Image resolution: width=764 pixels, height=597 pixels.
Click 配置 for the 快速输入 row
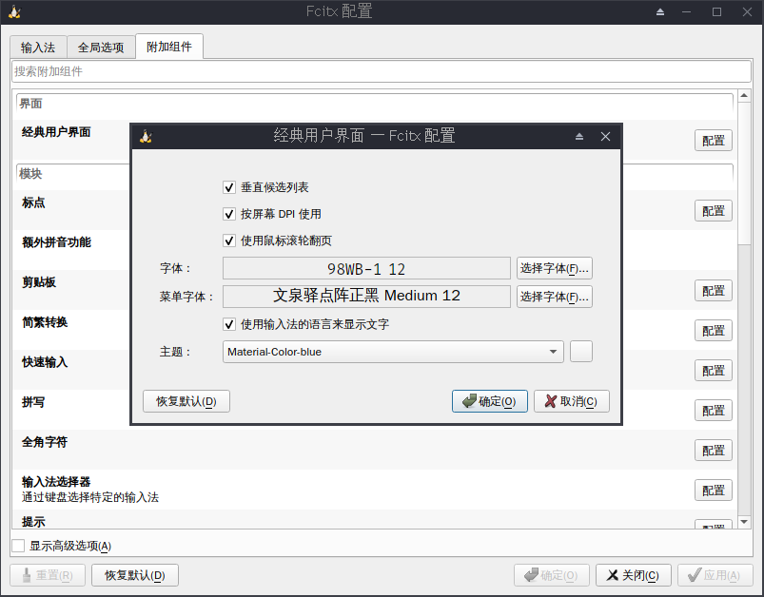pos(714,371)
